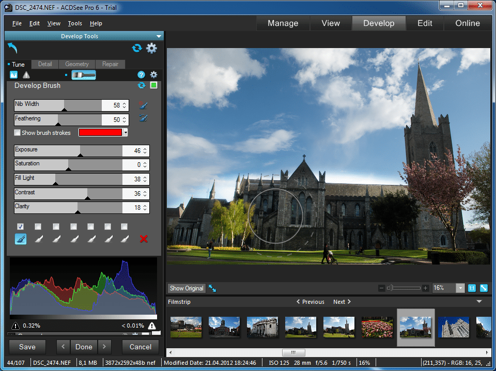The height and width of the screenshot is (371, 496).
Task: Click the Contrast slider track
Action: [68, 194]
